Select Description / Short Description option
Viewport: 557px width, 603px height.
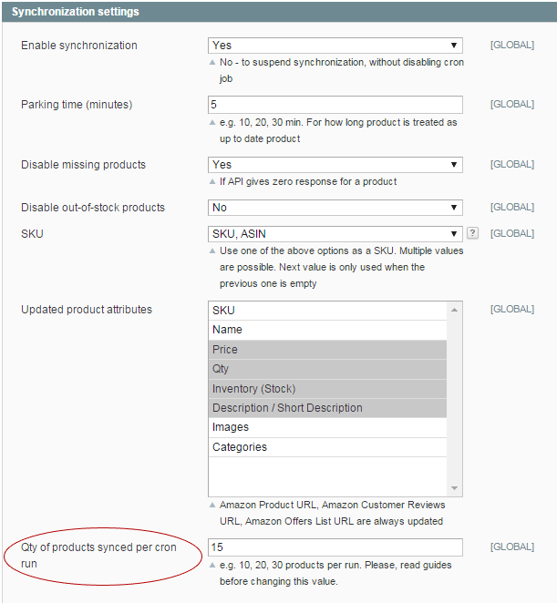click(327, 408)
